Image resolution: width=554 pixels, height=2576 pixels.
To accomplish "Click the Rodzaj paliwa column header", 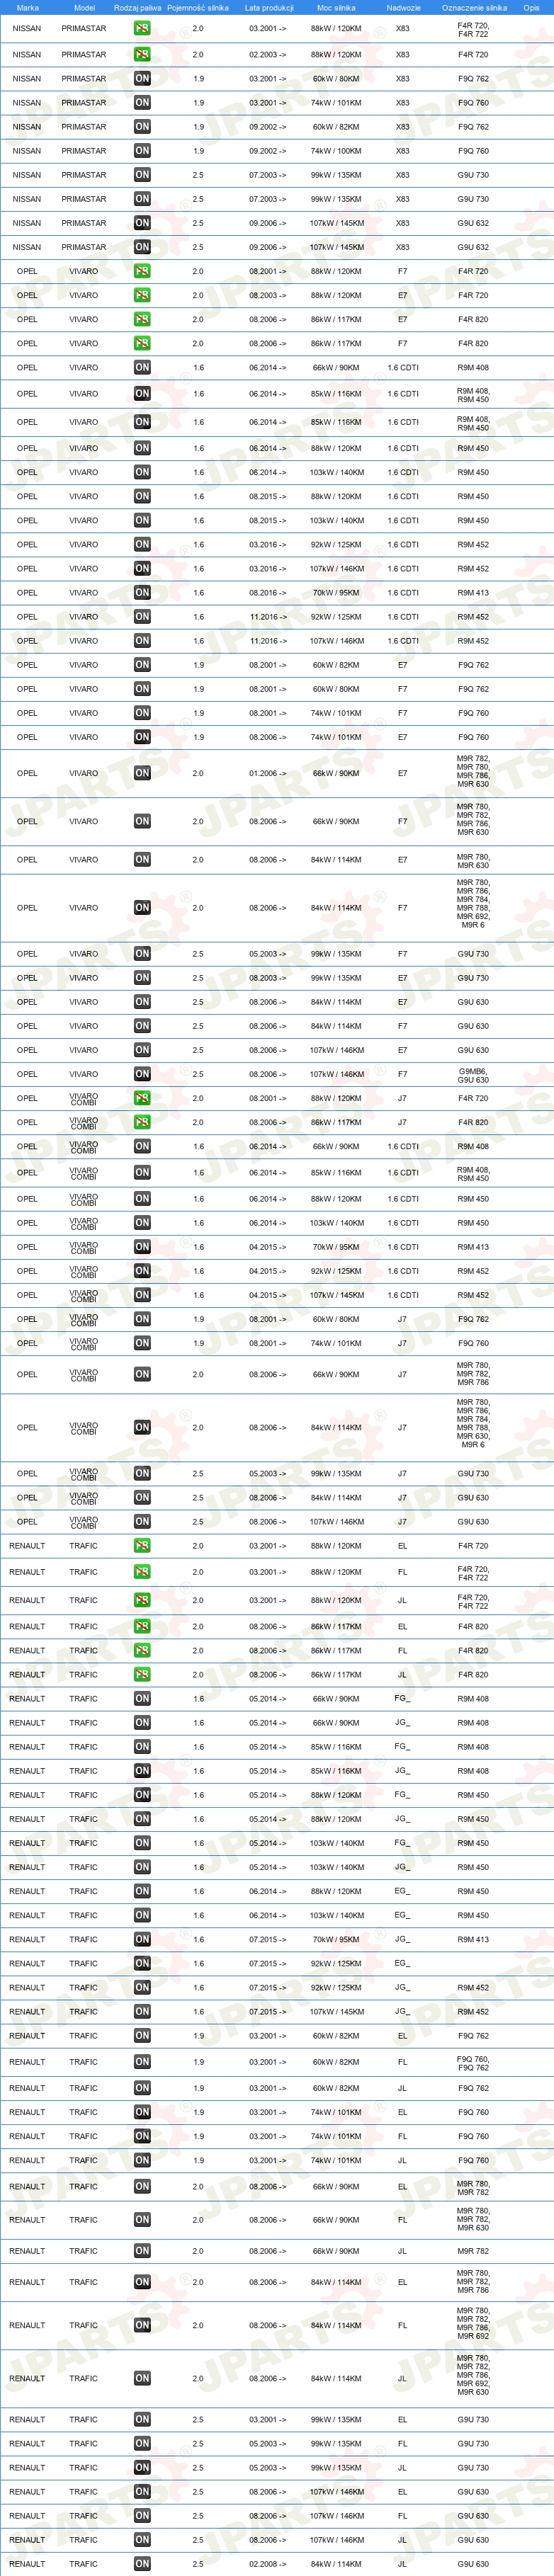I will coord(137,7).
